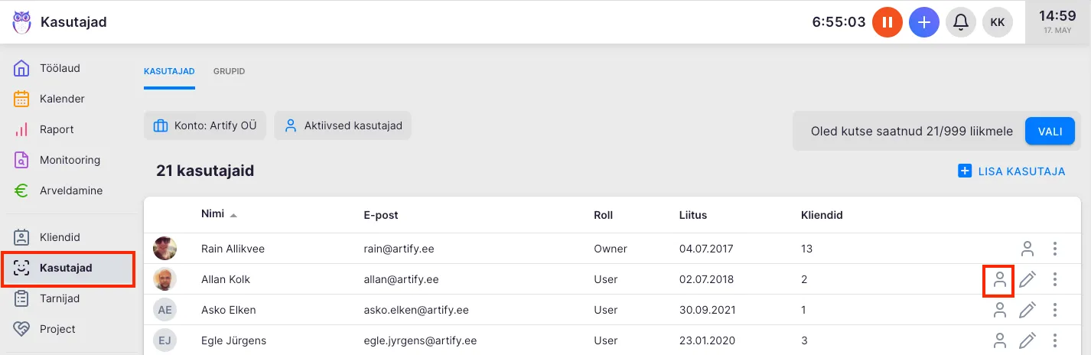
Task: Click person icon in Rain Allikvee row
Action: 1027,249
